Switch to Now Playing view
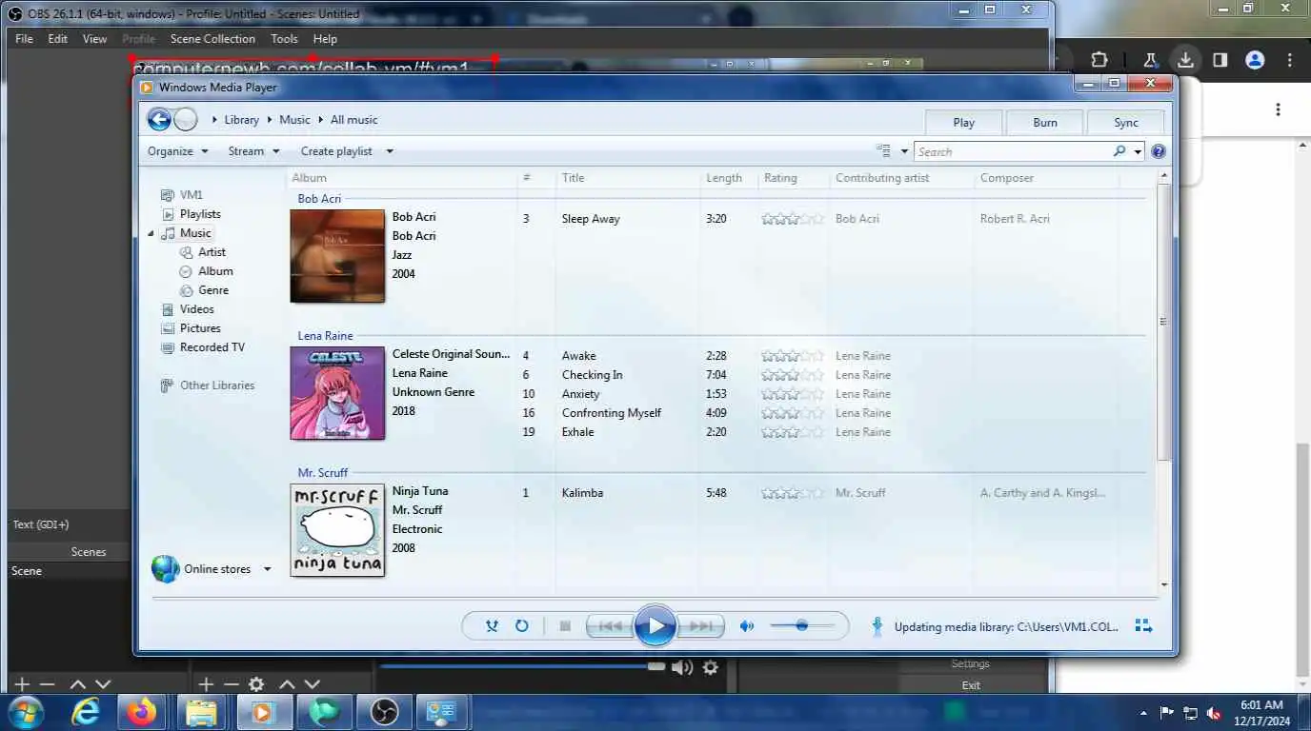The height and width of the screenshot is (731, 1311). point(1144,626)
